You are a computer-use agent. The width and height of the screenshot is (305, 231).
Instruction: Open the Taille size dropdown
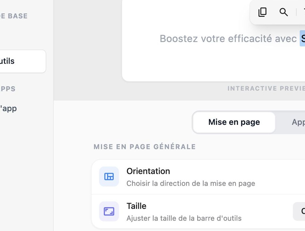(x=299, y=211)
